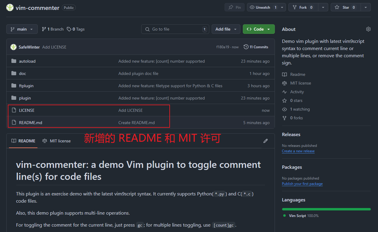
Task: Open the Unwatch notifications dropdown arrow
Action: coord(283,7)
